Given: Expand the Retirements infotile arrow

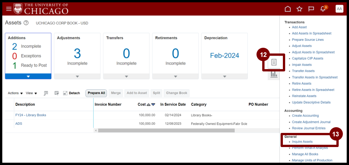Looking at the screenshot, I should pyautogui.click(x=175, y=76).
